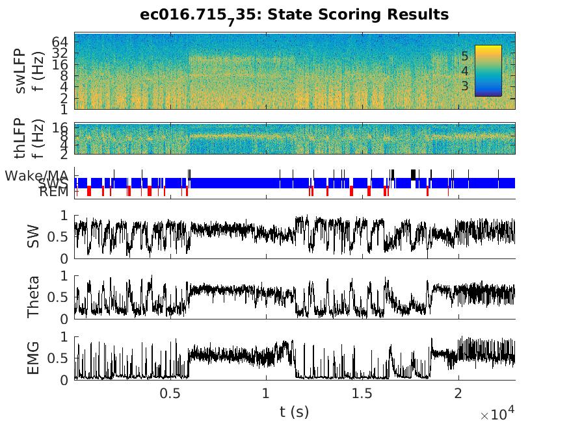Click the t (s) x-axis label
The image size is (569, 426).
[294, 410]
